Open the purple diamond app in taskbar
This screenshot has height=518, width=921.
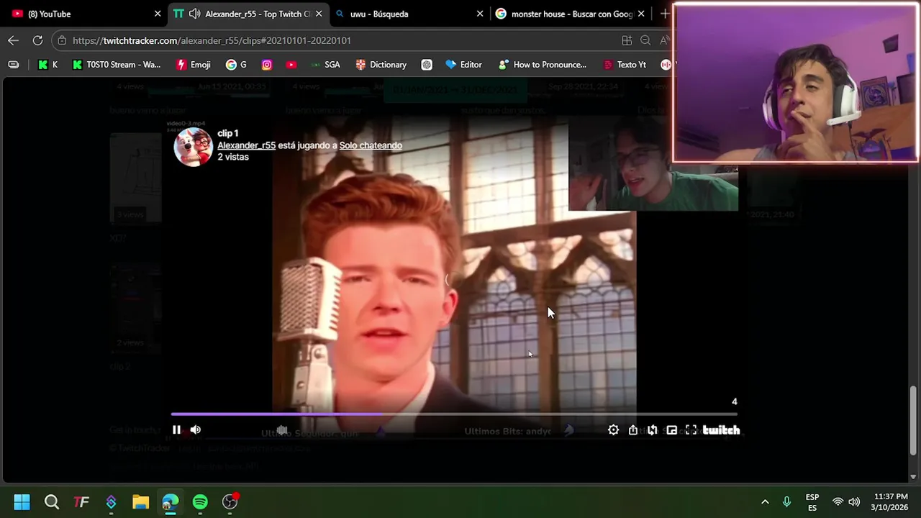[111, 501]
